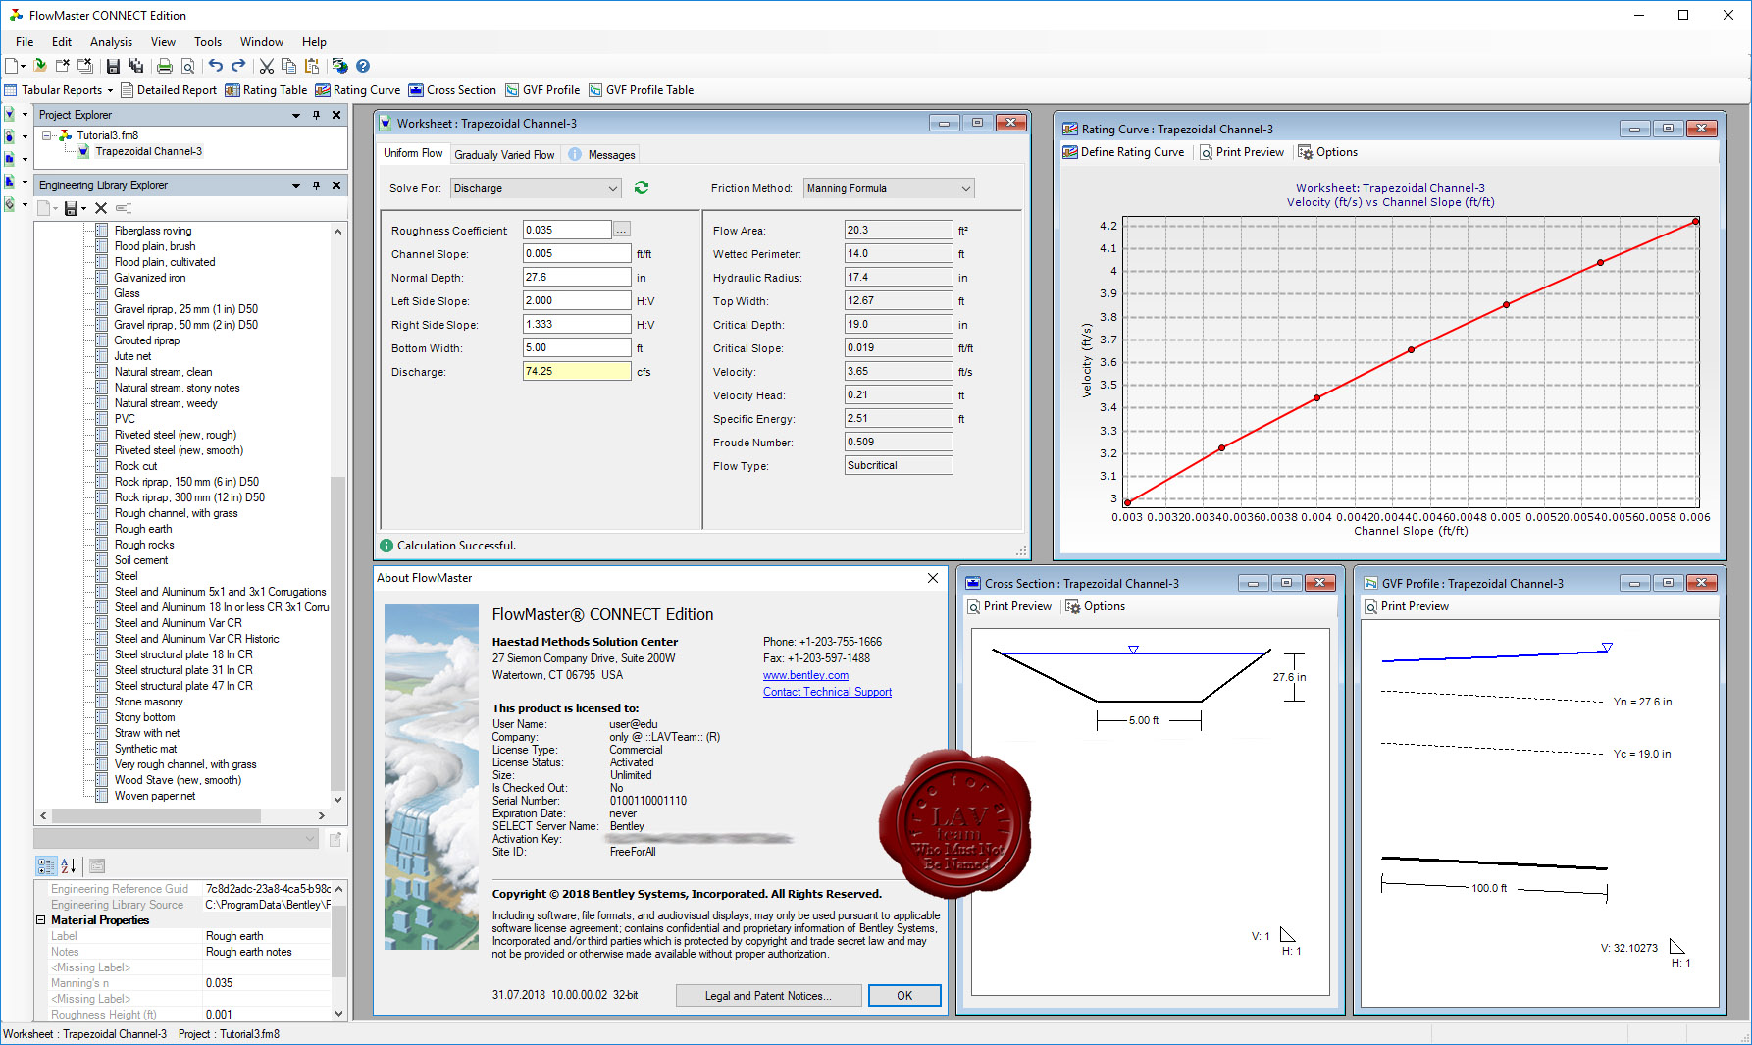The height and width of the screenshot is (1045, 1752).
Task: Click Options in Rating Curve window
Action: pyautogui.click(x=1327, y=152)
